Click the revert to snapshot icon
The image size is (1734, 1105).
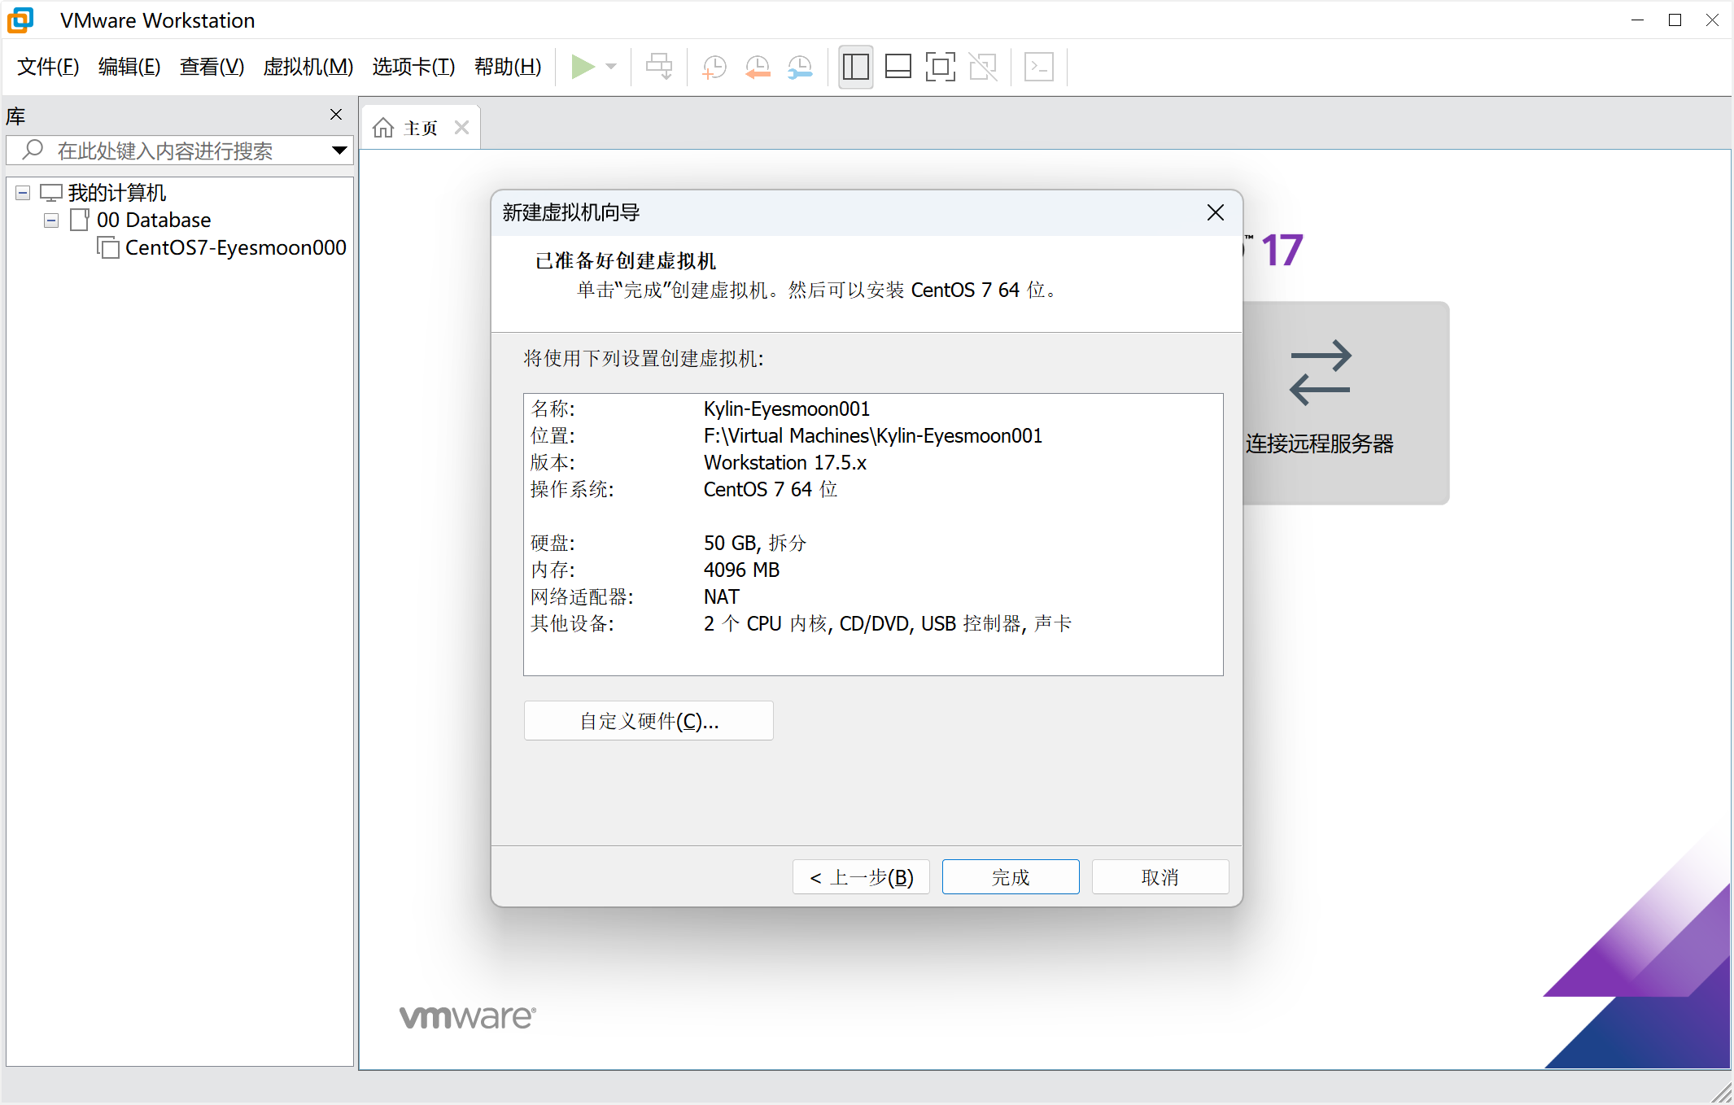758,67
